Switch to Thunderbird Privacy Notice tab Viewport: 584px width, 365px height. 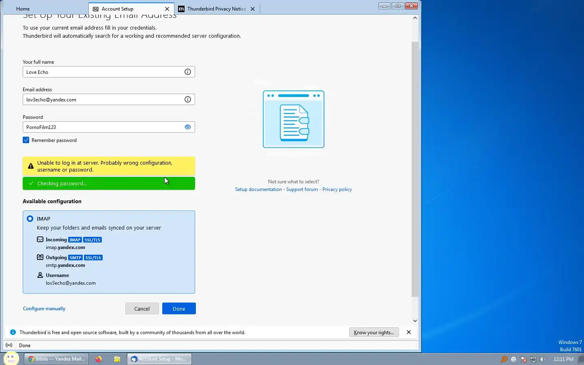(217, 9)
